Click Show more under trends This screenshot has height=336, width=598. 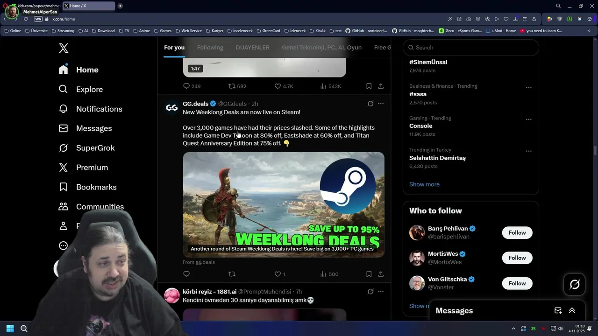(x=424, y=184)
